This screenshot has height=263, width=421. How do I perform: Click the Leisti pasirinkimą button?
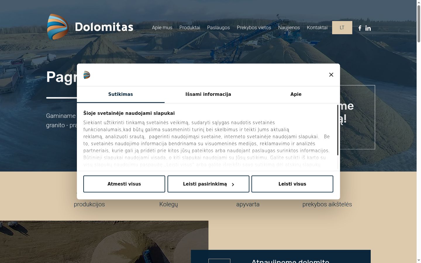coord(208,184)
